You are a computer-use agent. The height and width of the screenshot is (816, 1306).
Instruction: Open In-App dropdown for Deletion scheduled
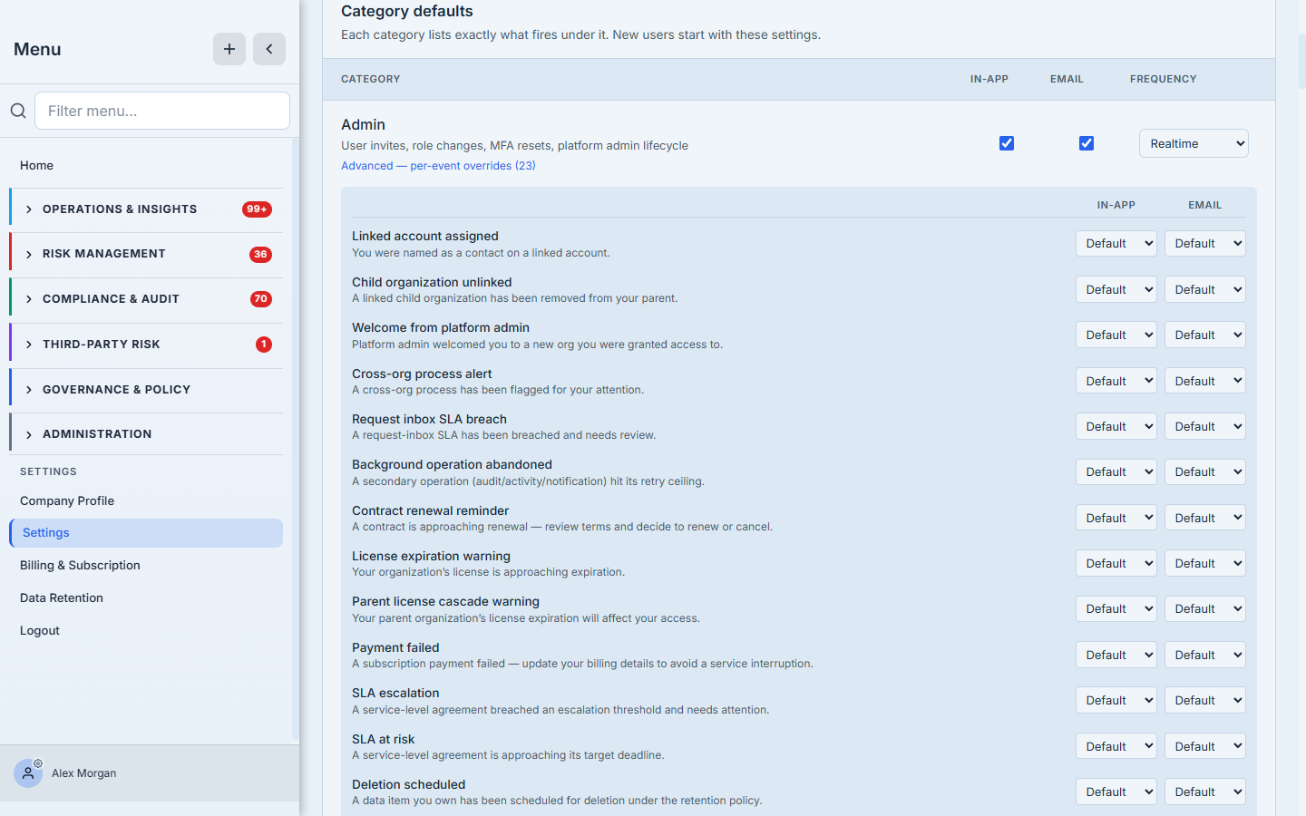click(x=1116, y=792)
